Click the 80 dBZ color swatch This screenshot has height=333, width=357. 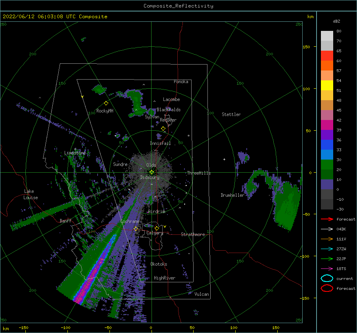pyautogui.click(x=327, y=36)
